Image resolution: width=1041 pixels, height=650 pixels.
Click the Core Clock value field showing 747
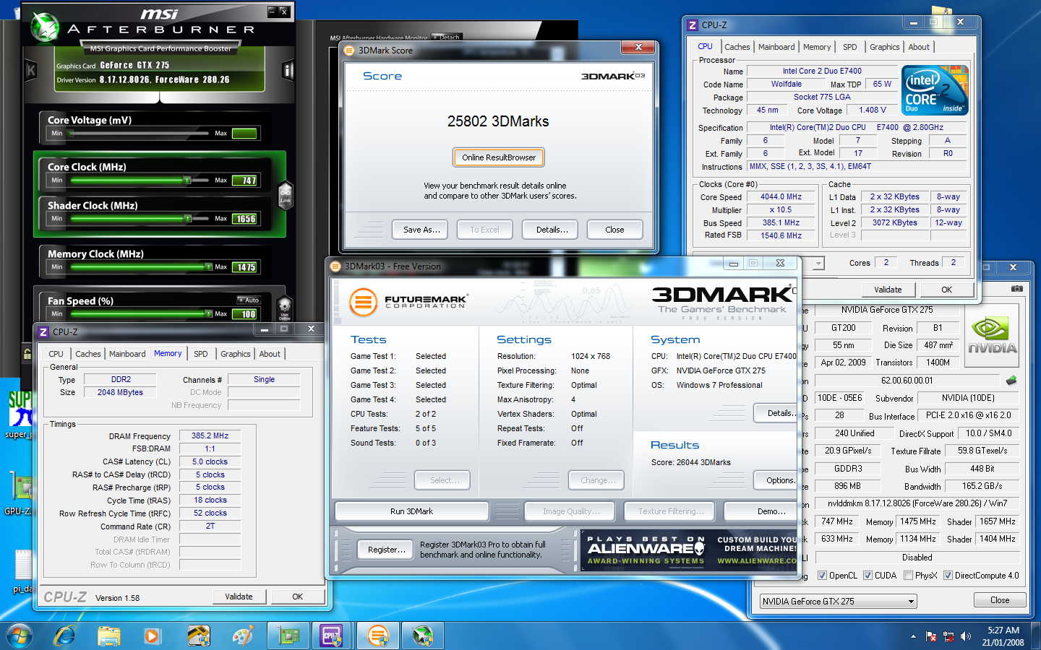coord(245,181)
